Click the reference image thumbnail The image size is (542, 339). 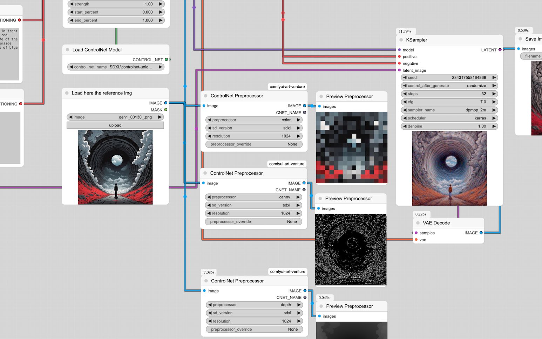pyautogui.click(x=115, y=167)
